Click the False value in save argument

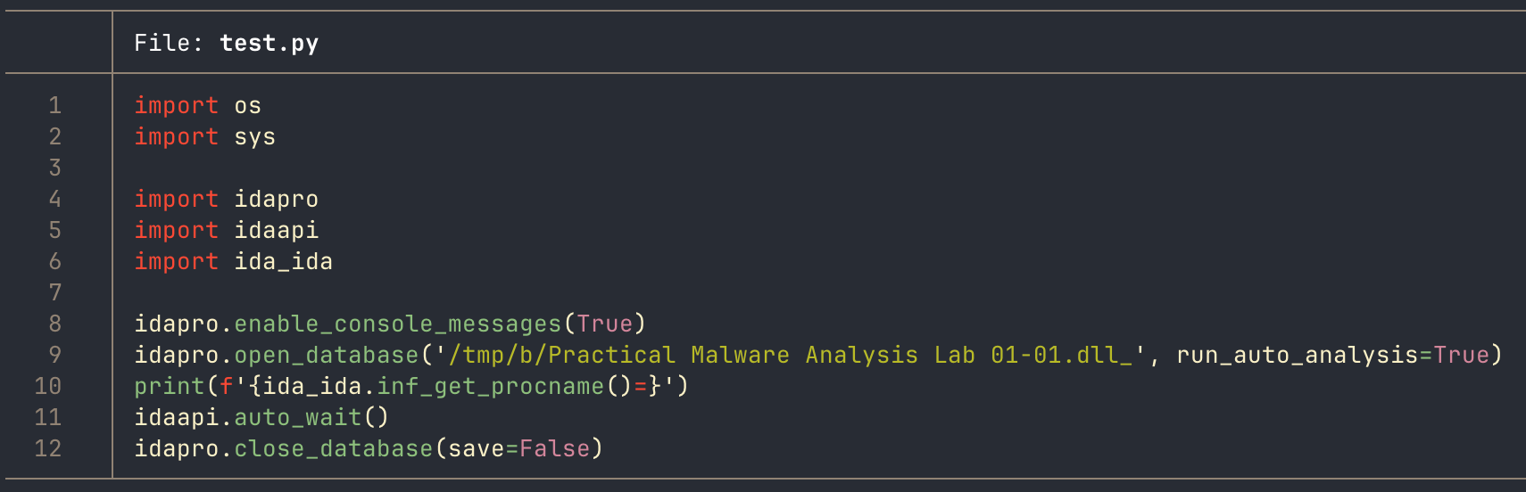(x=554, y=448)
